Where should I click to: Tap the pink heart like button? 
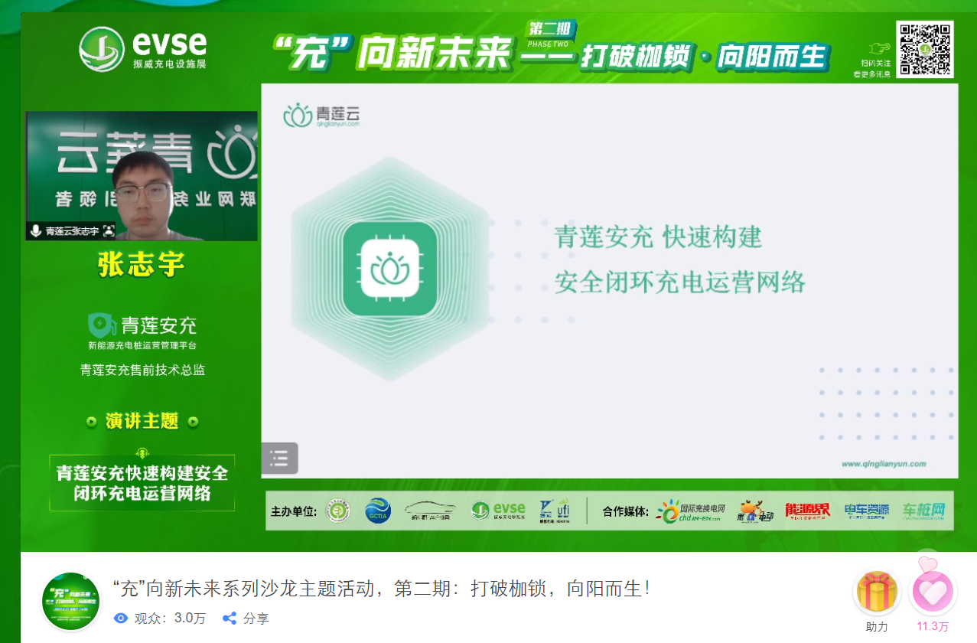point(933,592)
